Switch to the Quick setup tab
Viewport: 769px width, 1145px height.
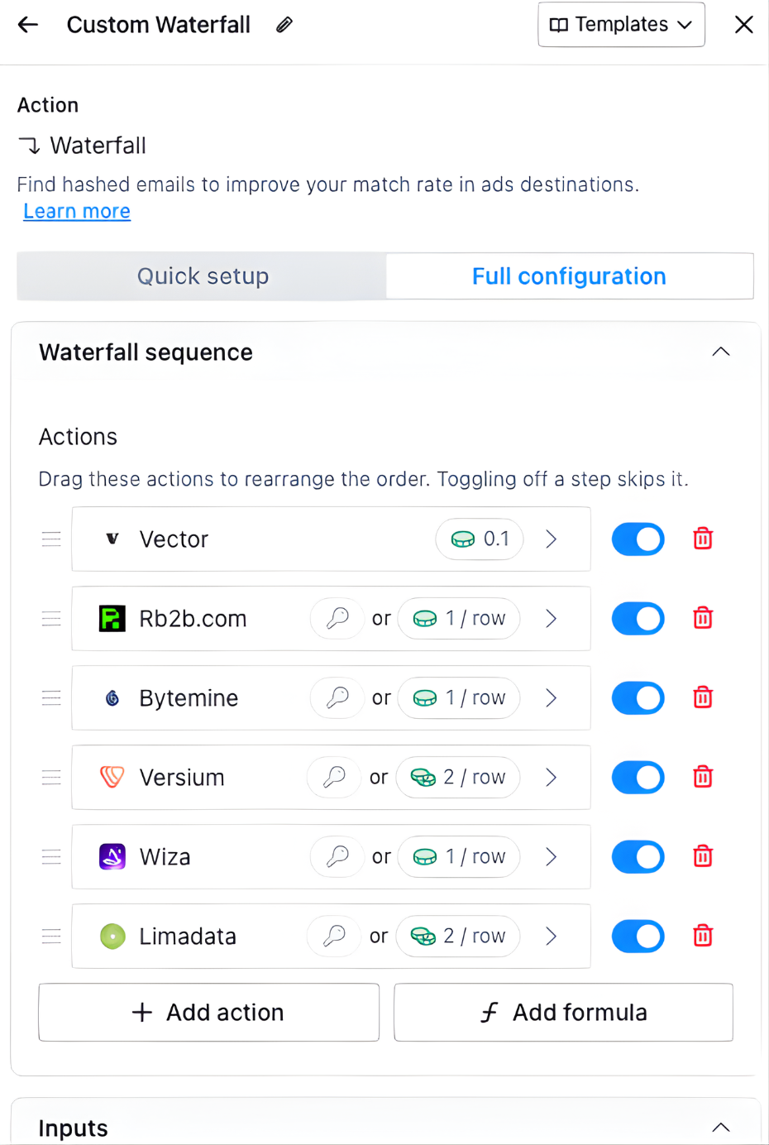click(x=203, y=276)
